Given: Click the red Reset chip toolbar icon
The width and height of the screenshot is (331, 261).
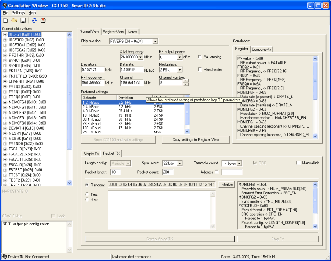Looking at the screenshot, I should click(x=43, y=20).
